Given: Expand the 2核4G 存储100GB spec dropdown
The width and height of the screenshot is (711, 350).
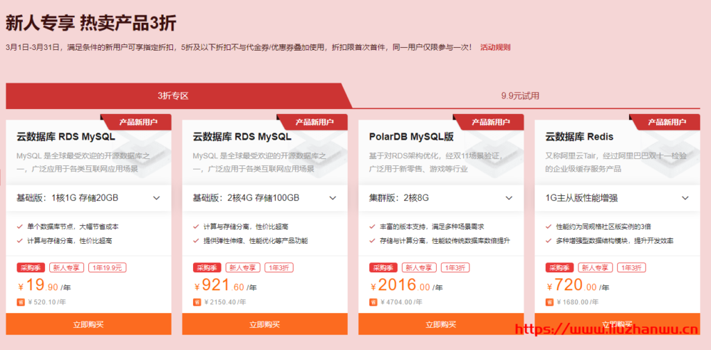Looking at the screenshot, I should (333, 198).
